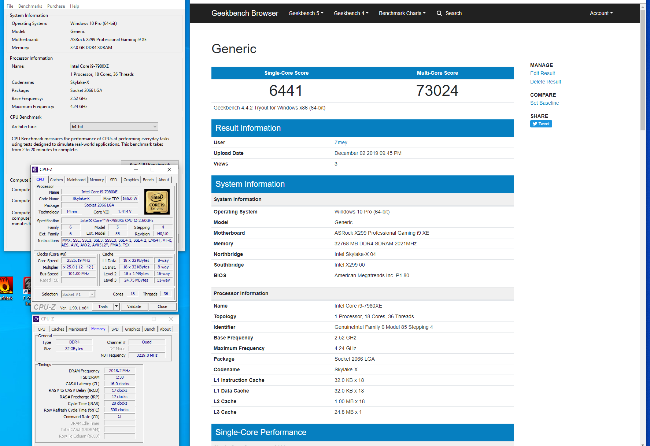The image size is (650, 446).
Task: Click the Max TDP 165.0 W value
Action: (130, 198)
